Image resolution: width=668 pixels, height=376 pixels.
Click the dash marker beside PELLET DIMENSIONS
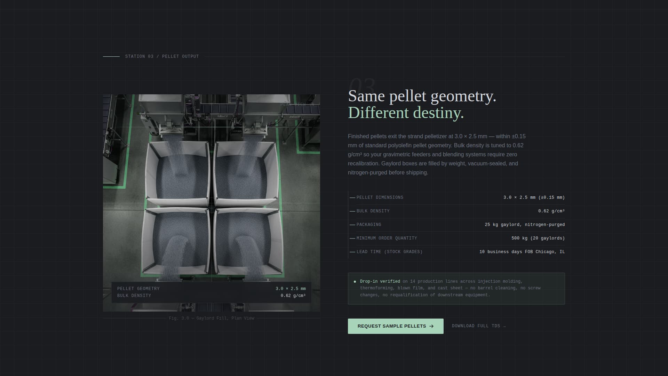352,197
